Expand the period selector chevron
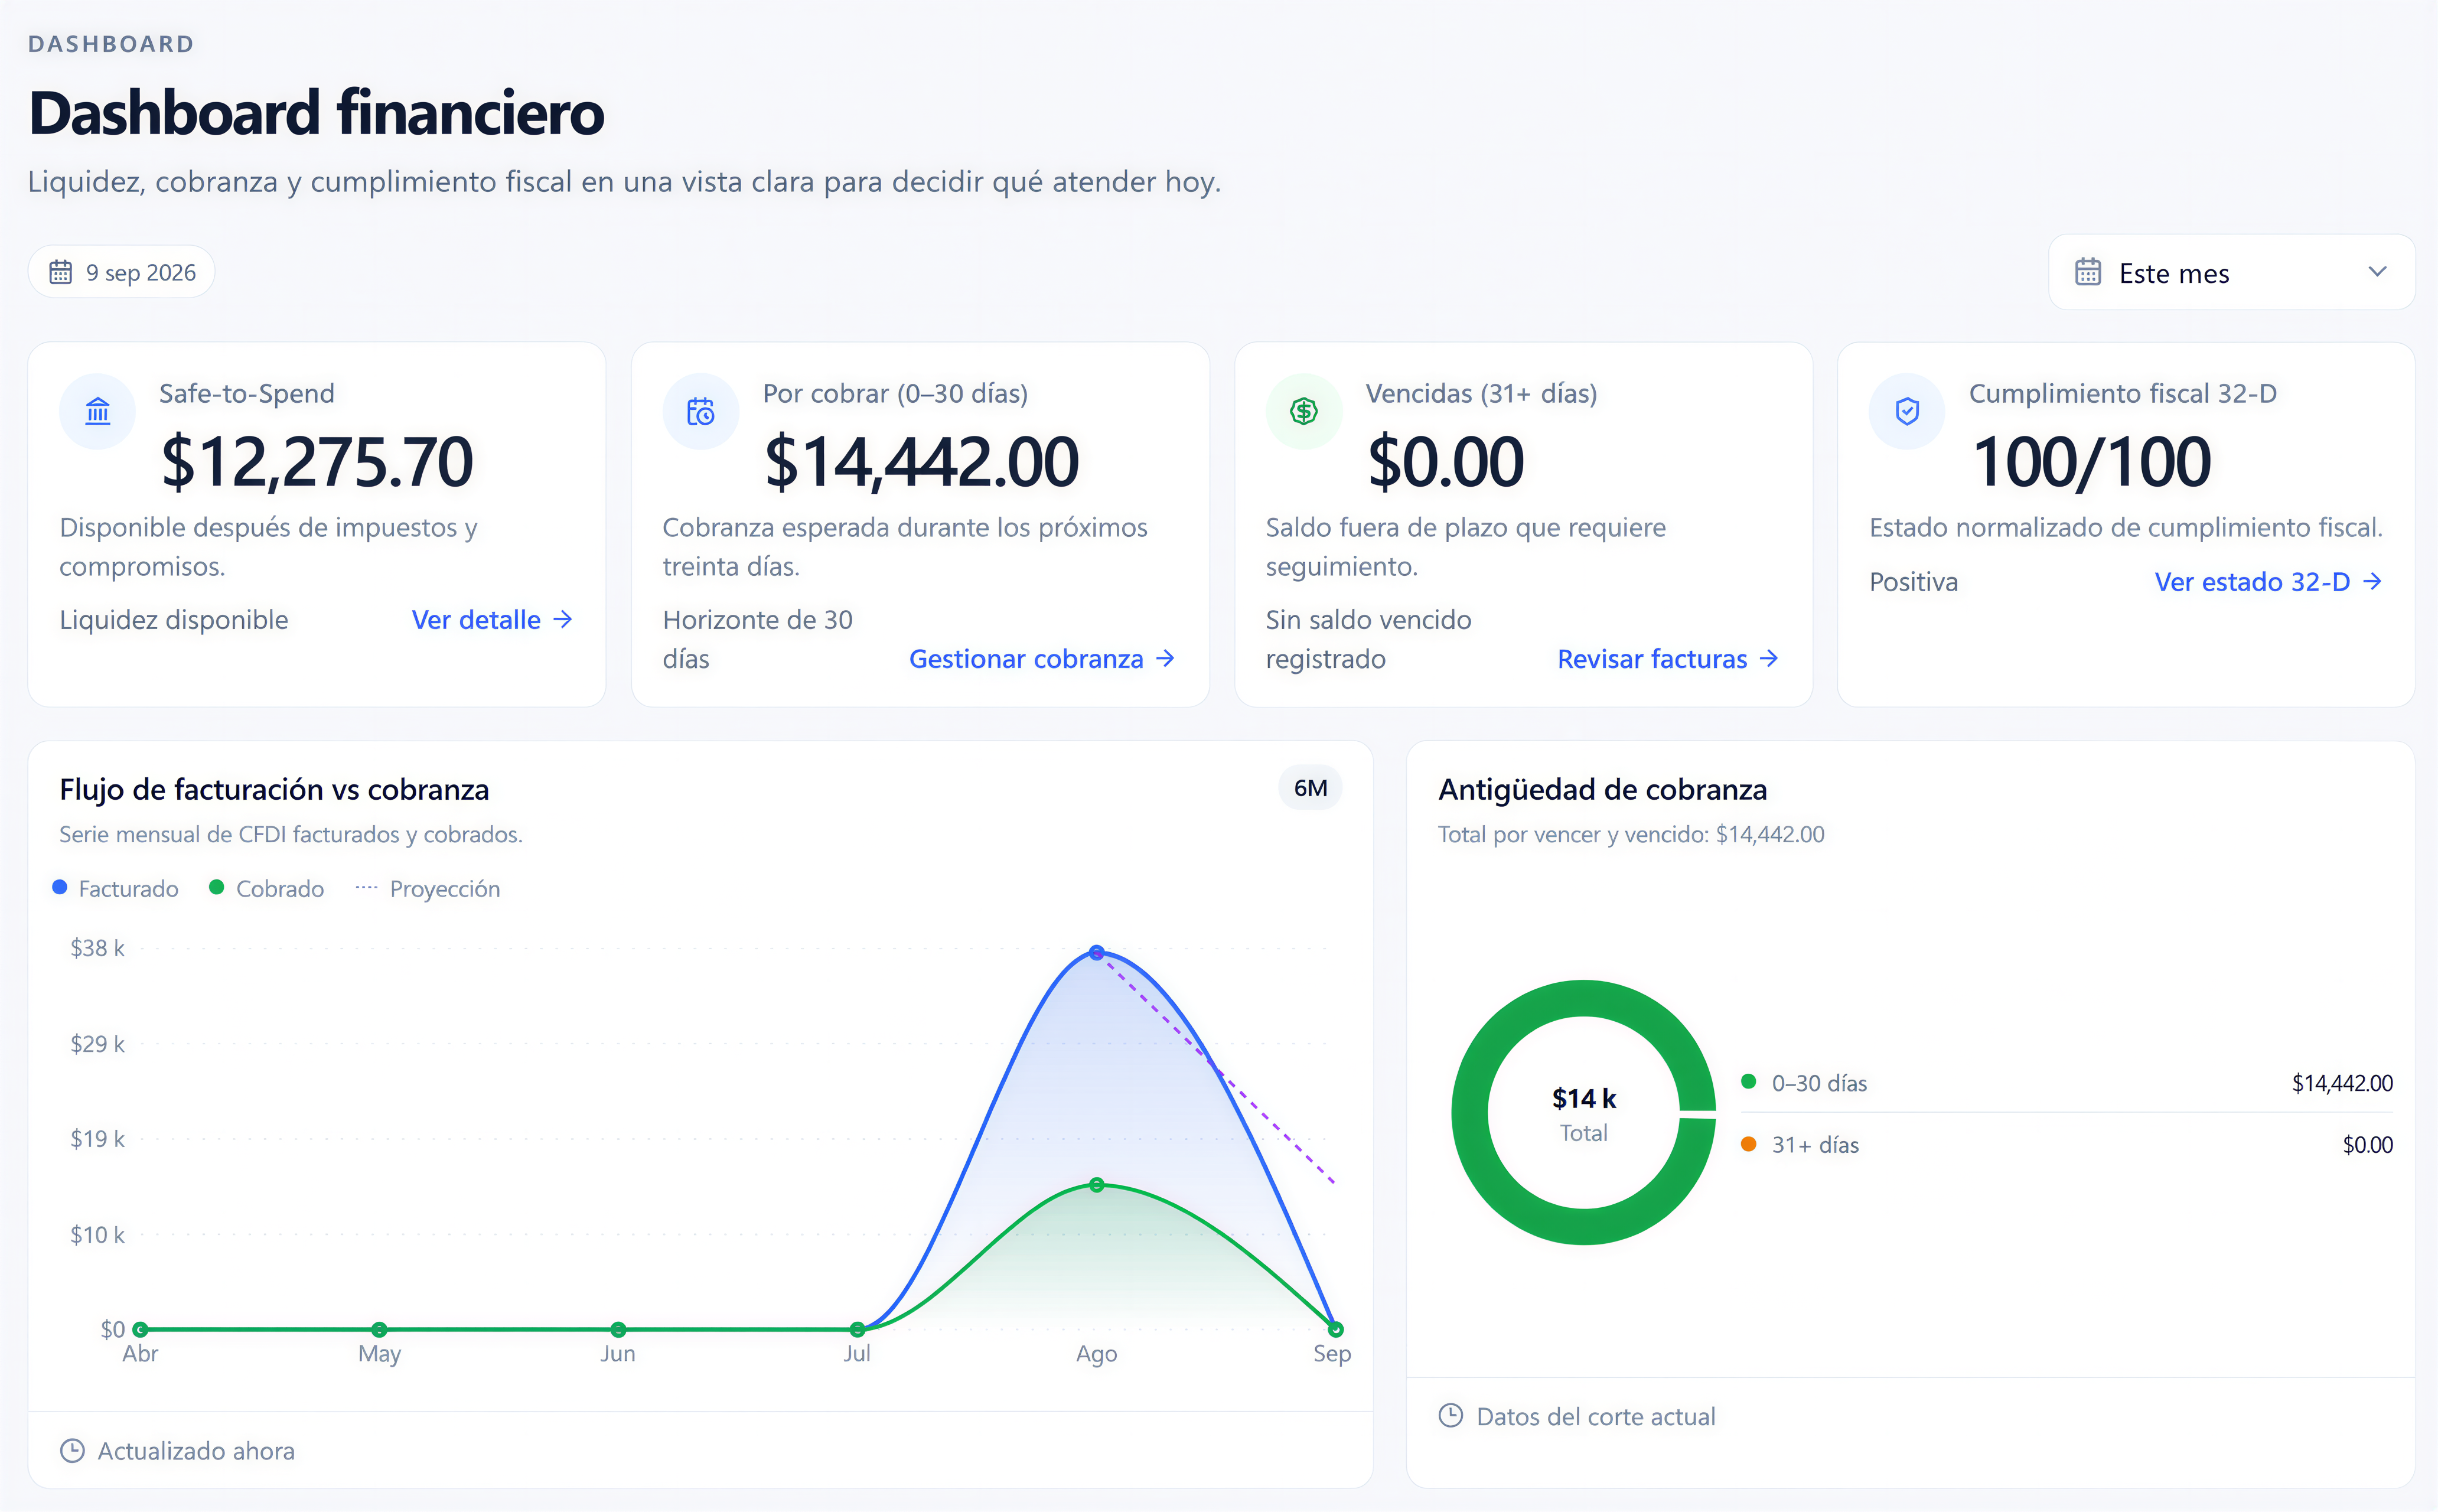The width and height of the screenshot is (2438, 1512). (x=2378, y=272)
